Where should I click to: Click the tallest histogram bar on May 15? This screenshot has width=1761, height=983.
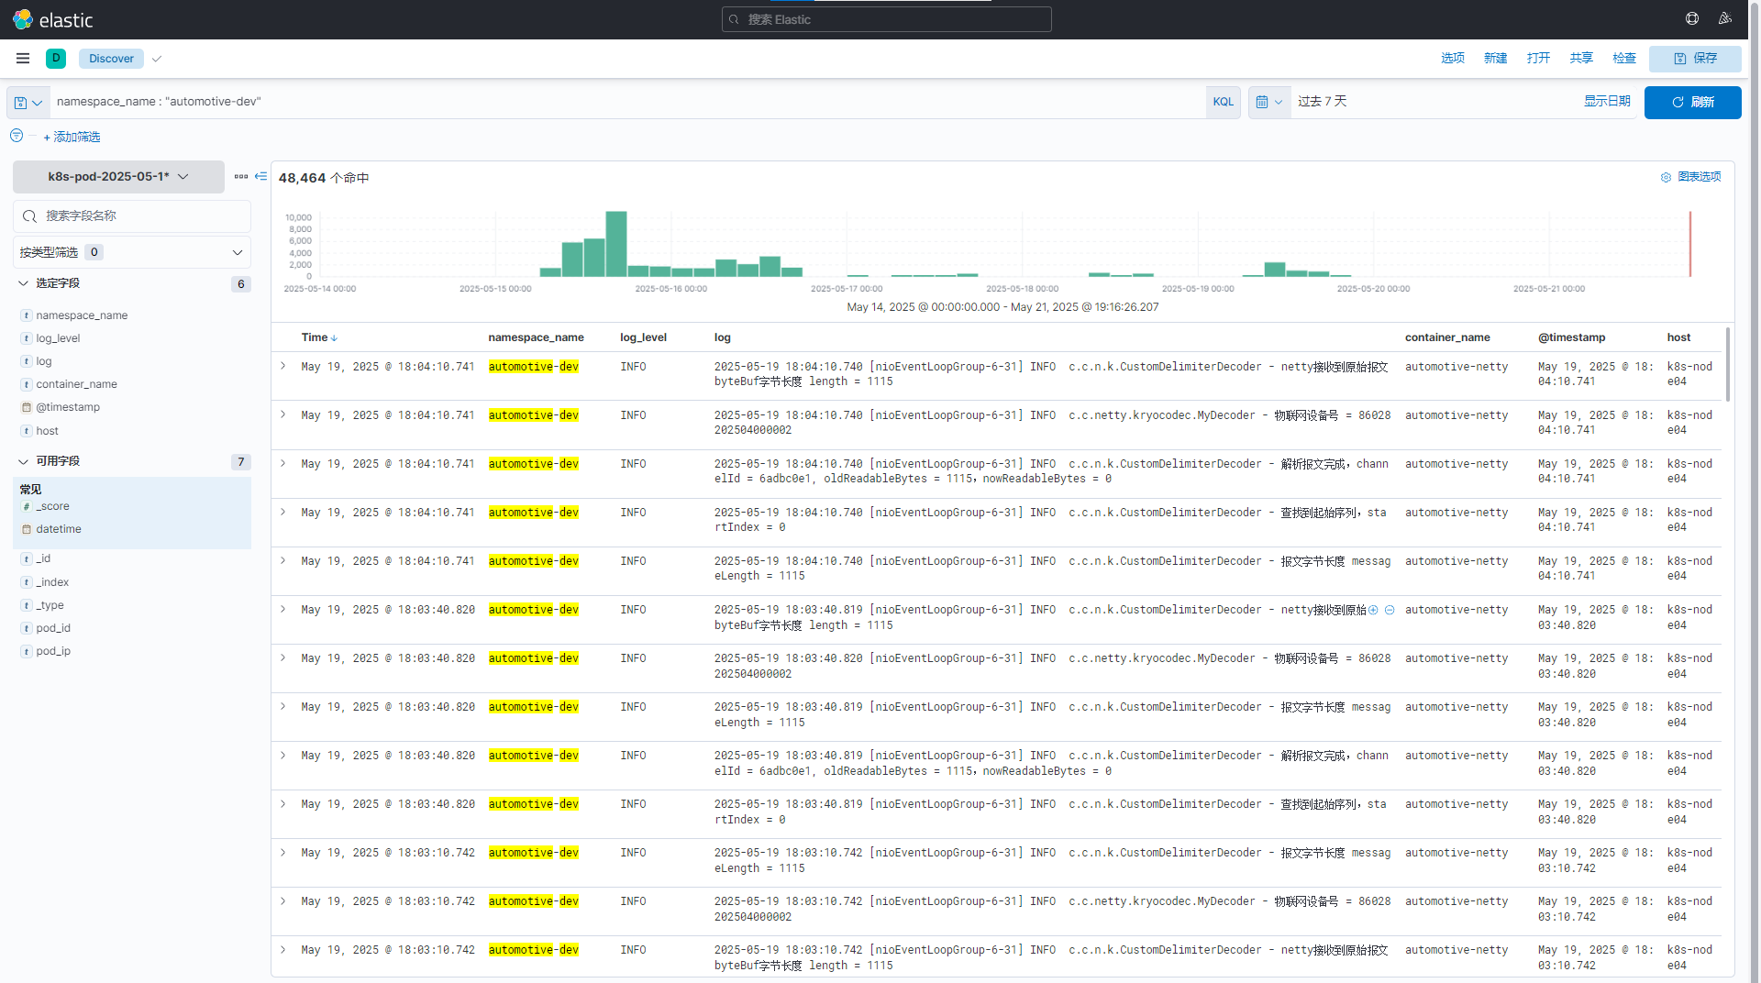(616, 244)
